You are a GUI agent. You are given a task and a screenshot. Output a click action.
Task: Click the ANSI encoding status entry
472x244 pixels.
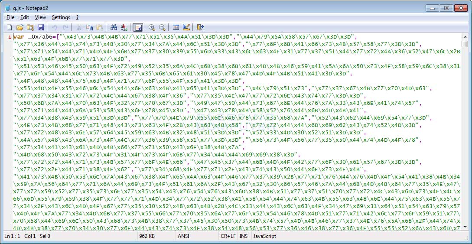[183, 237]
